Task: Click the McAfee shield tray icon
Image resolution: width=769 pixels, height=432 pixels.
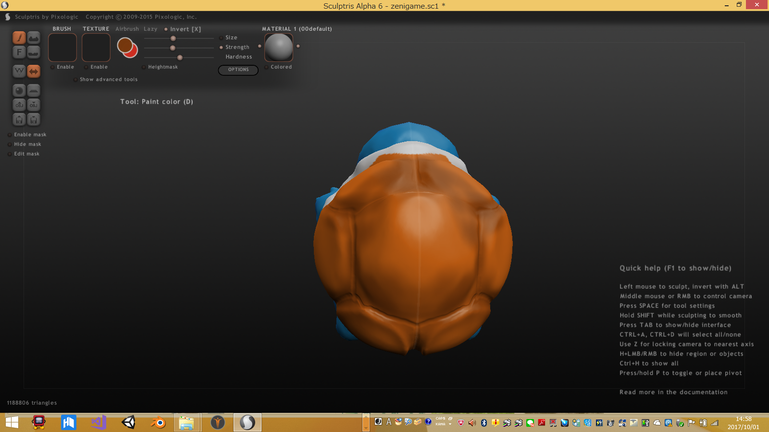Action: coord(461,423)
